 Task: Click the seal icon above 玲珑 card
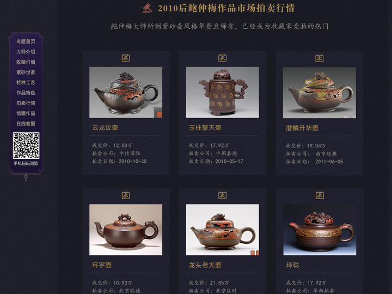(320, 195)
